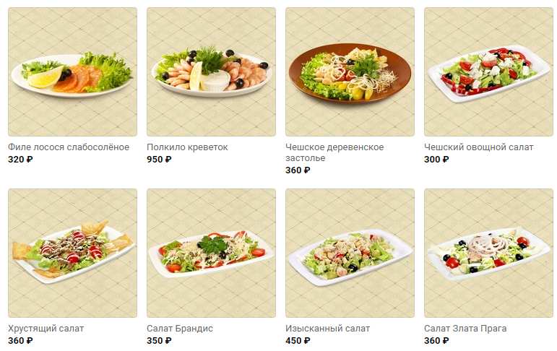Click the Чешское деревенское застолье title
The width and height of the screenshot is (557, 351).
334,152
